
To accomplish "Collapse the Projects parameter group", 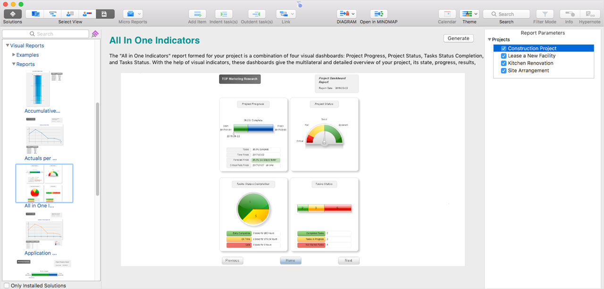I will click(x=489, y=40).
